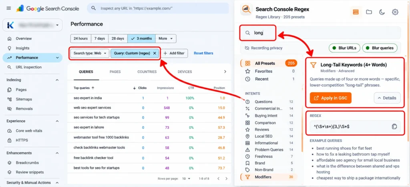Open Recent presets list
Image resolution: width=410 pixels, height=187 pixels.
tap(269, 79)
